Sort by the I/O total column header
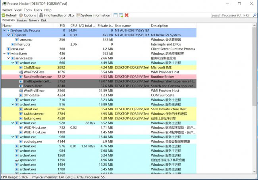Viewport: 258px width, 180px height. 87,26
